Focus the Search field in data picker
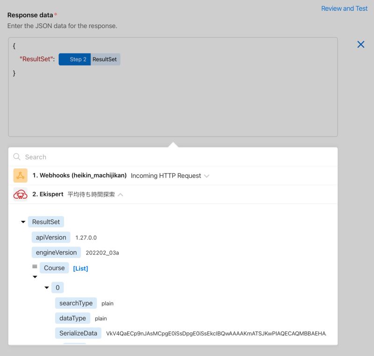Viewport: 374px width, 356px height. (173, 157)
